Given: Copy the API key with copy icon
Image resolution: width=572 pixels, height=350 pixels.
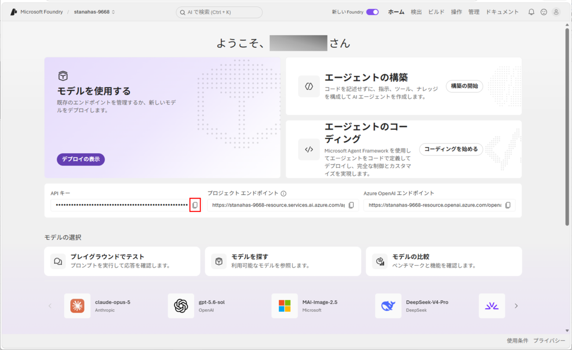Looking at the screenshot, I should (x=195, y=205).
